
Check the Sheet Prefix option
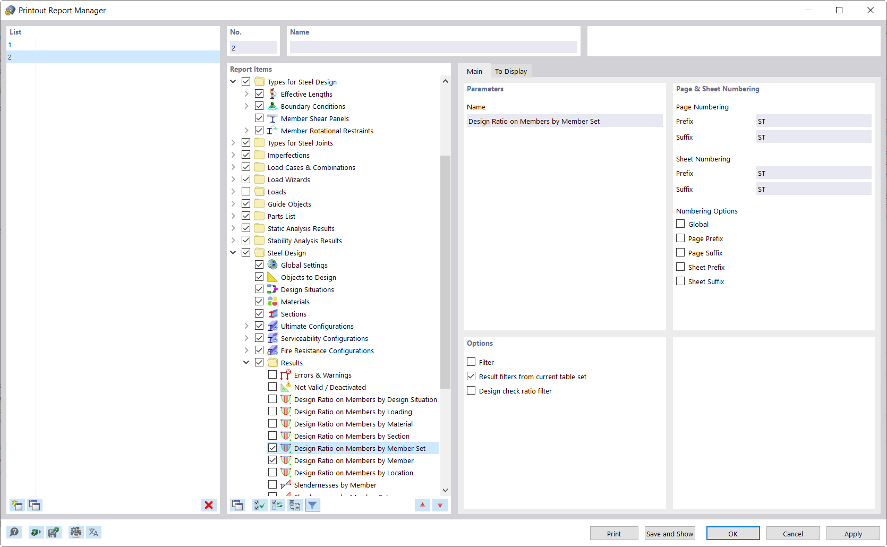click(680, 267)
